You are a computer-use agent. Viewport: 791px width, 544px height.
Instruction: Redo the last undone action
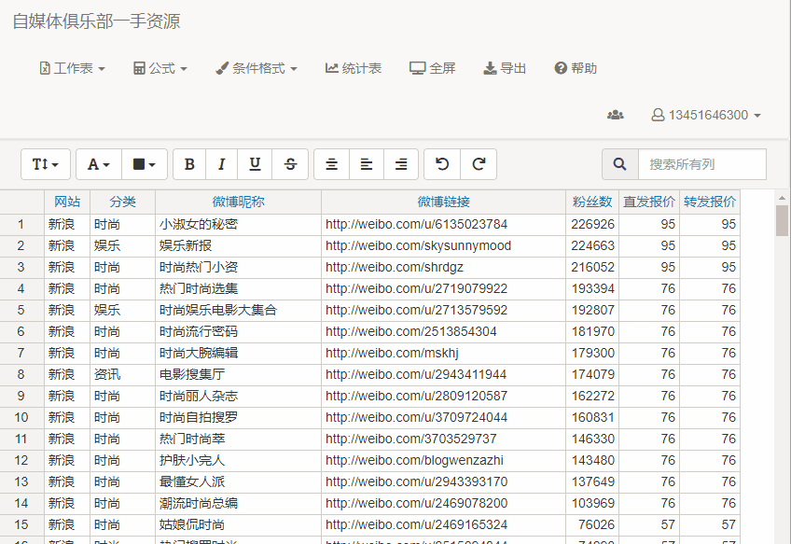pos(479,164)
